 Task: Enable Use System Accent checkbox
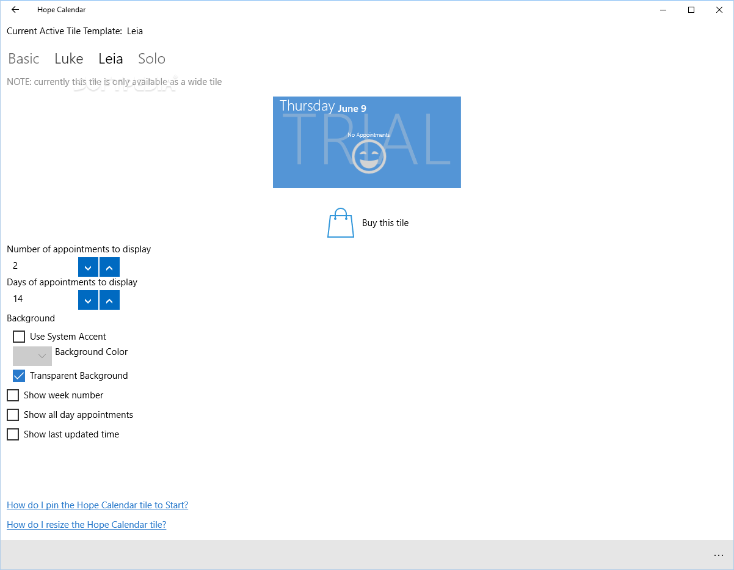click(x=19, y=337)
